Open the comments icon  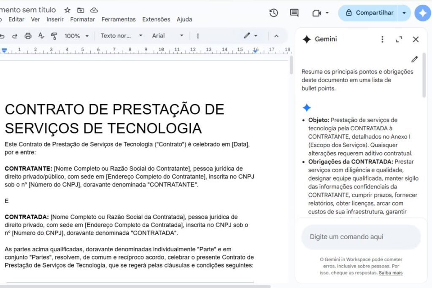click(294, 13)
